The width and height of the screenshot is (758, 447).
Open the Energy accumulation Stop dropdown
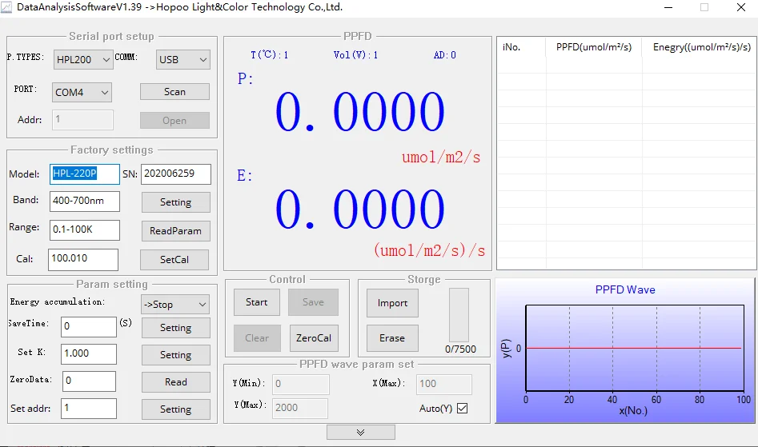pos(174,304)
